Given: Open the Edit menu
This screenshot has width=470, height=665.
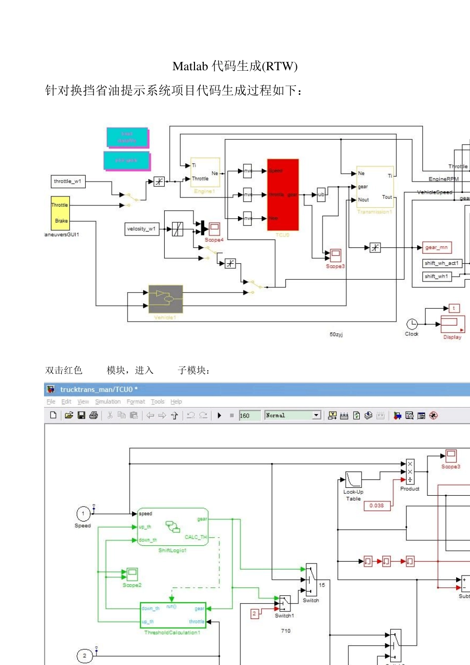Looking at the screenshot, I should pos(66,402).
